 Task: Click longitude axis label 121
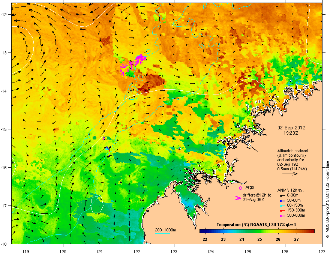(100, 251)
